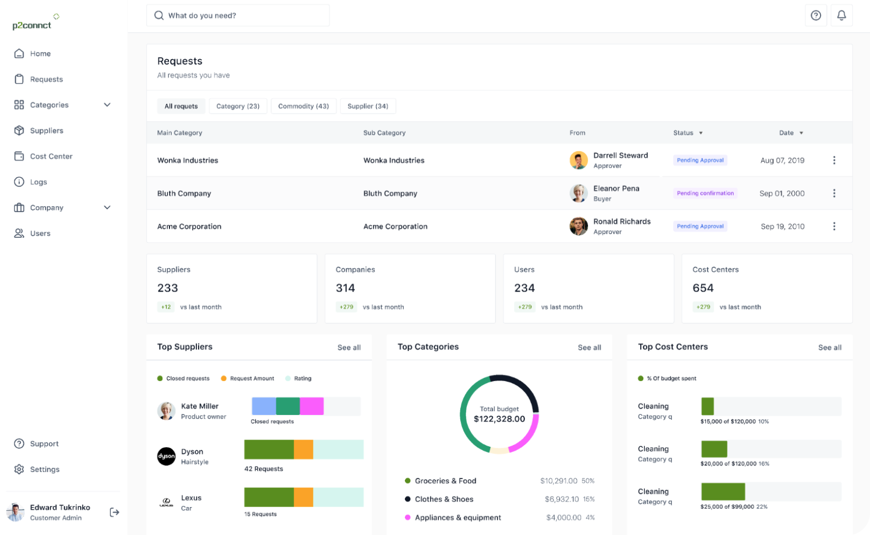Click Pending Approval badge for Wonka Industries
870x535 pixels.
(700, 160)
